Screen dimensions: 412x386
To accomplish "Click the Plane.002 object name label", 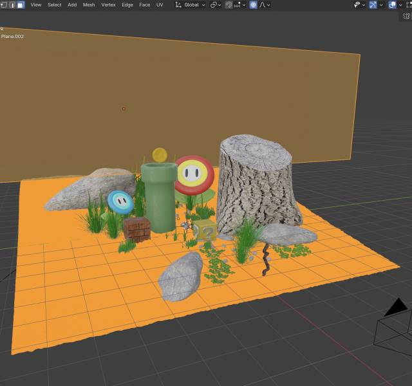I will pos(12,36).
